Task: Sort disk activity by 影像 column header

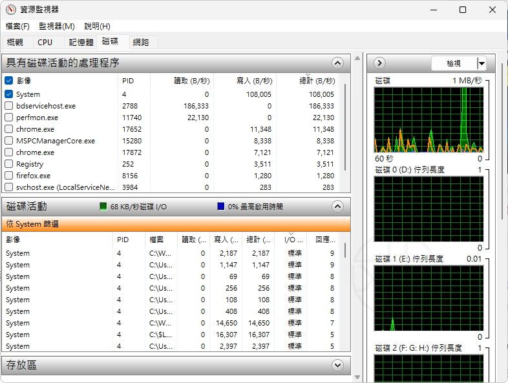Action: (58, 240)
